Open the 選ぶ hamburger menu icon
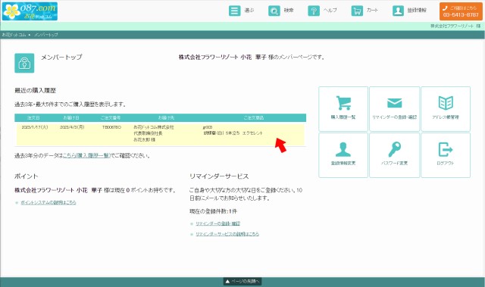Screen dimensions: 485x287 [234, 11]
